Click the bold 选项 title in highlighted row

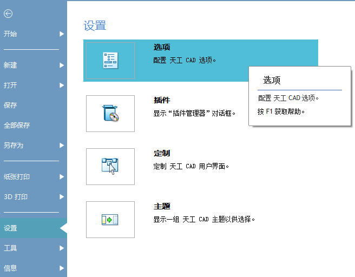pyautogui.click(x=162, y=47)
